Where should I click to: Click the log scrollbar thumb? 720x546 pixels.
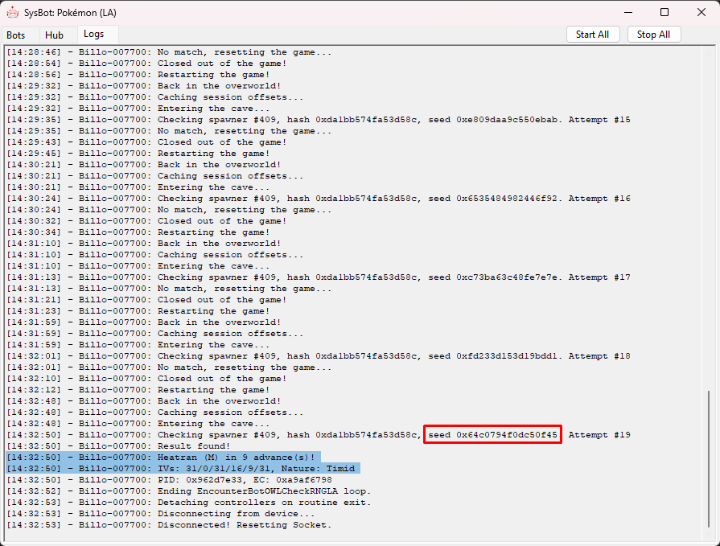[x=709, y=458]
